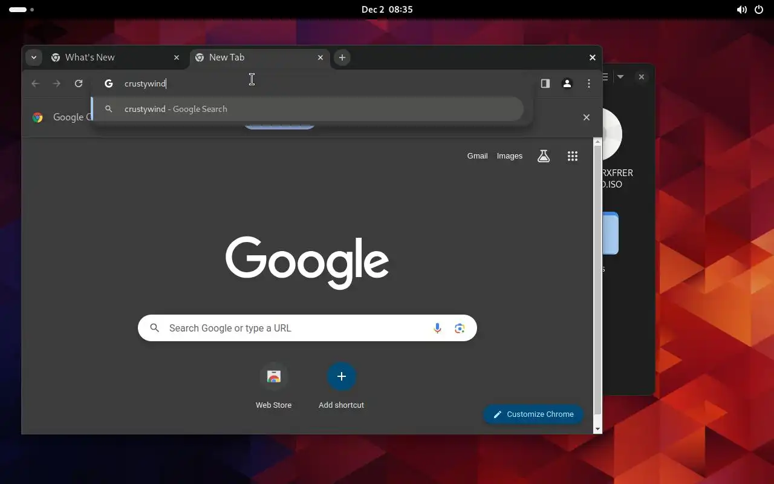Dismiss the Google Chrome infobar

pyautogui.click(x=586, y=117)
